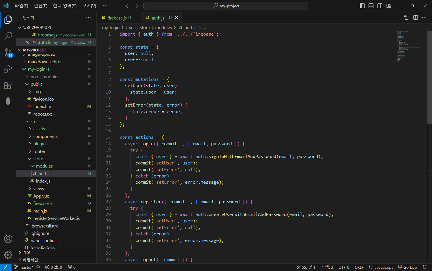
Task: Open main.js in the file tree
Action: pos(56,211)
